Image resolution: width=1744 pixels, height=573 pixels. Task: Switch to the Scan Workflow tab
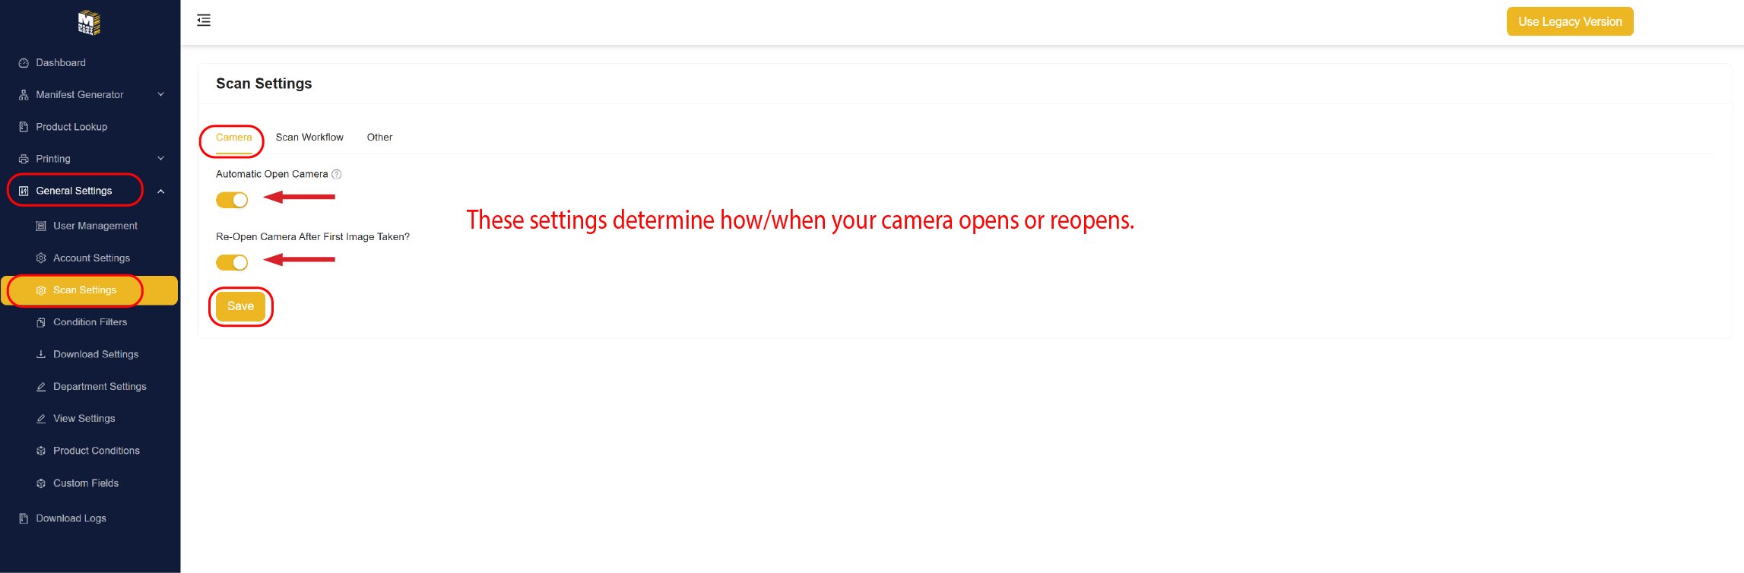309,138
